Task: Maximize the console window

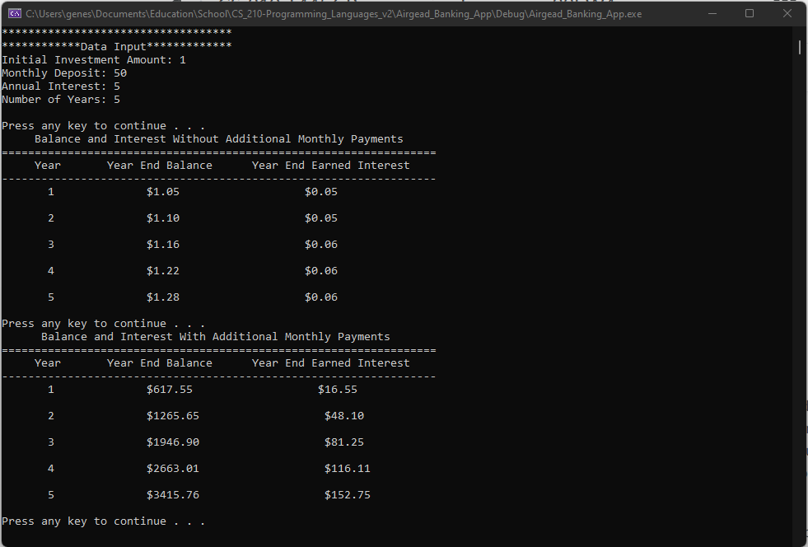Action: pos(750,13)
